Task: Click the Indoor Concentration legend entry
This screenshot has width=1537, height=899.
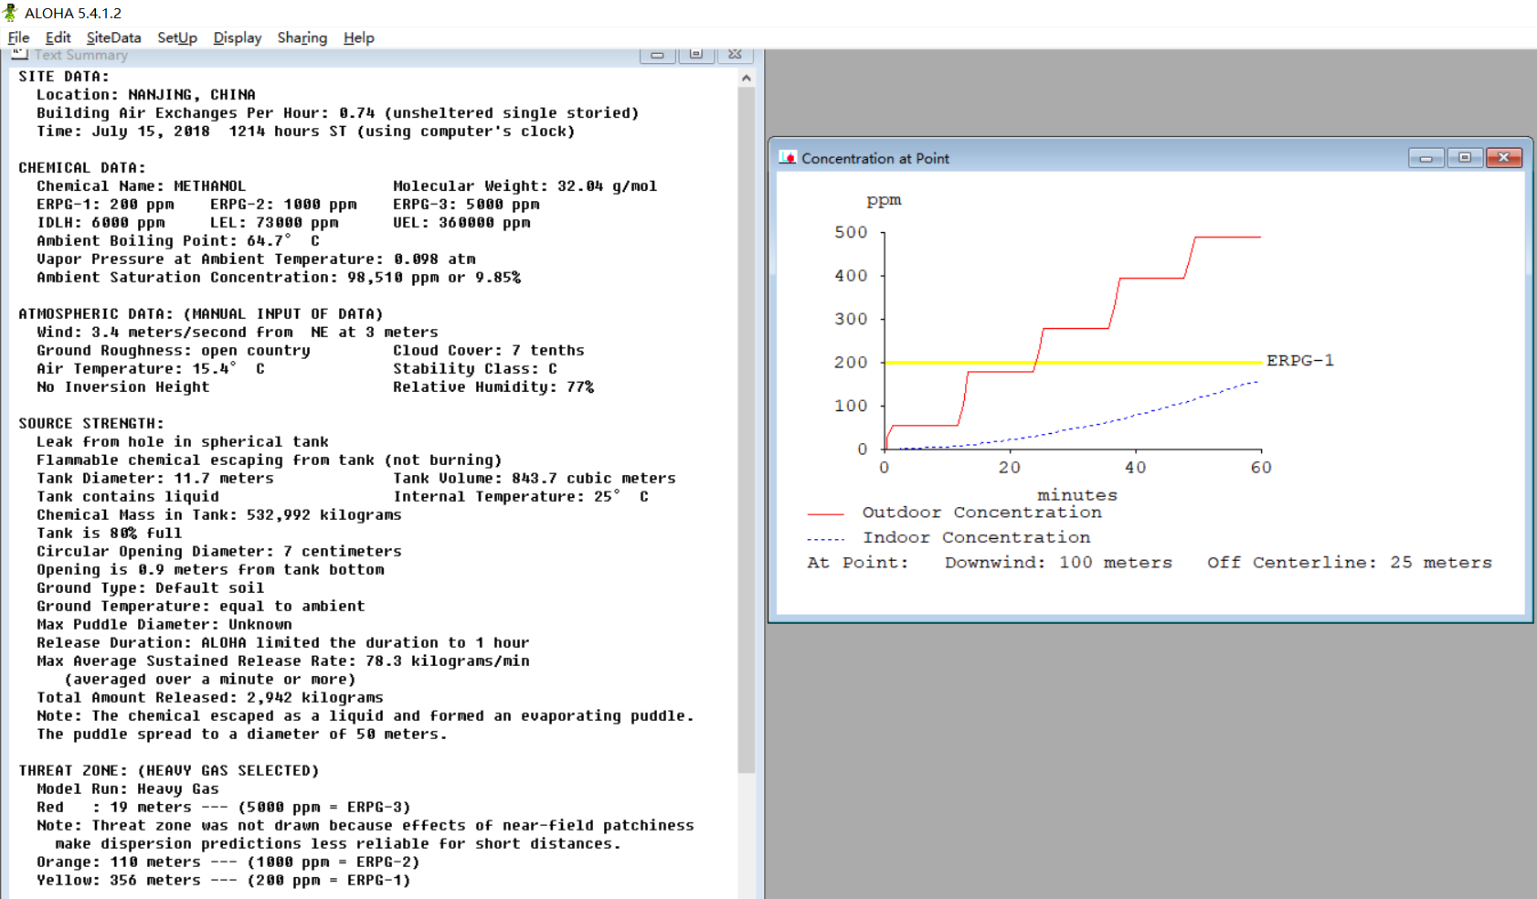Action: 949,538
